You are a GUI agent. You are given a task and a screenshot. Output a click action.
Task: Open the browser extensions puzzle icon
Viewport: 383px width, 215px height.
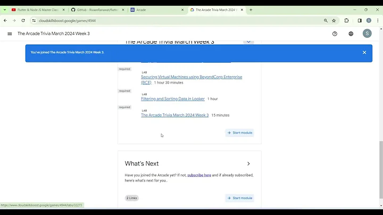click(x=346, y=21)
